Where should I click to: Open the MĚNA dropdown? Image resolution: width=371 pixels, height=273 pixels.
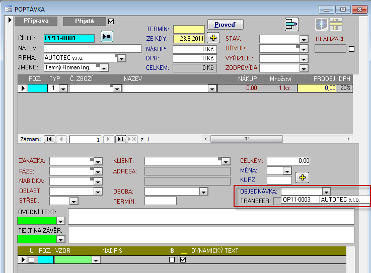pos(287,171)
